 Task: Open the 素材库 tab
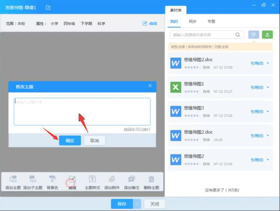(x=176, y=10)
